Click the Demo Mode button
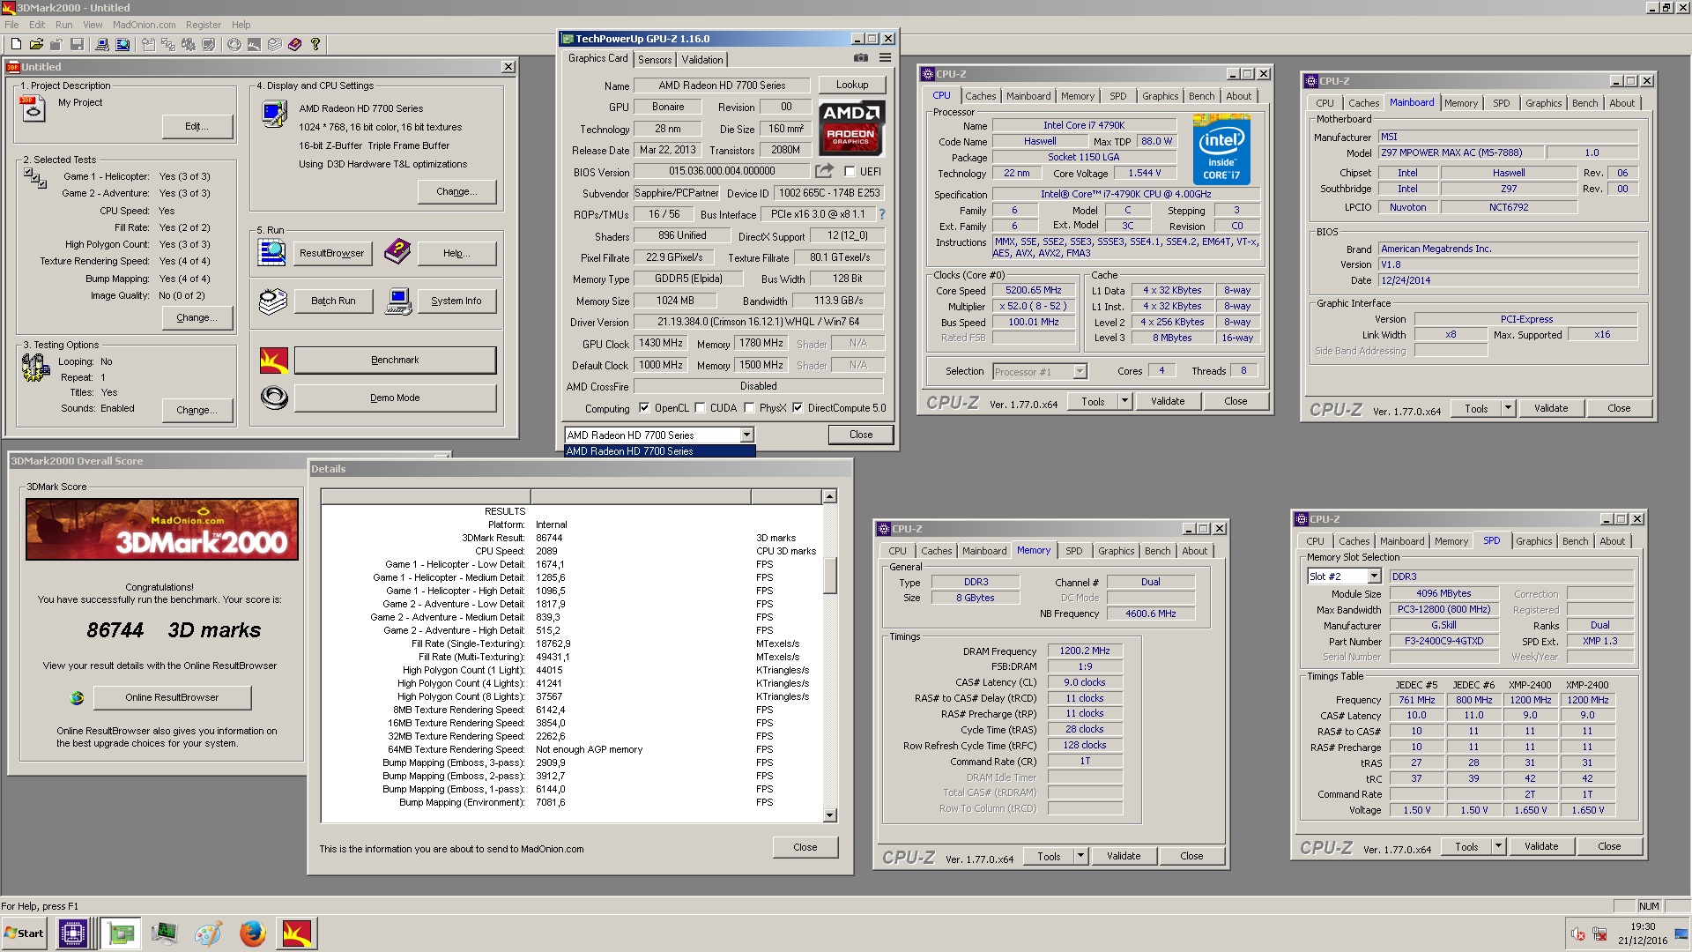The height and width of the screenshot is (952, 1692). tap(395, 398)
